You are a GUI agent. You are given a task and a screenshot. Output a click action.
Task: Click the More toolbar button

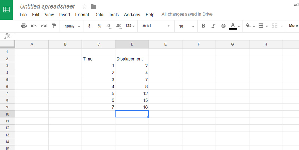point(293,26)
